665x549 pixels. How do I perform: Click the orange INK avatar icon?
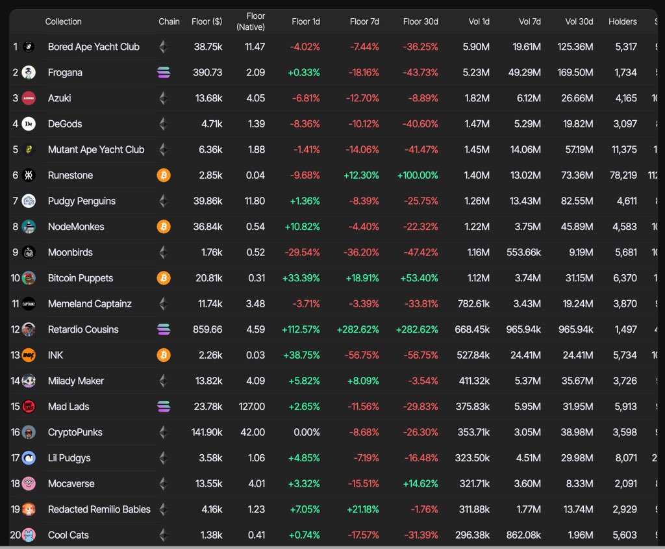(29, 355)
